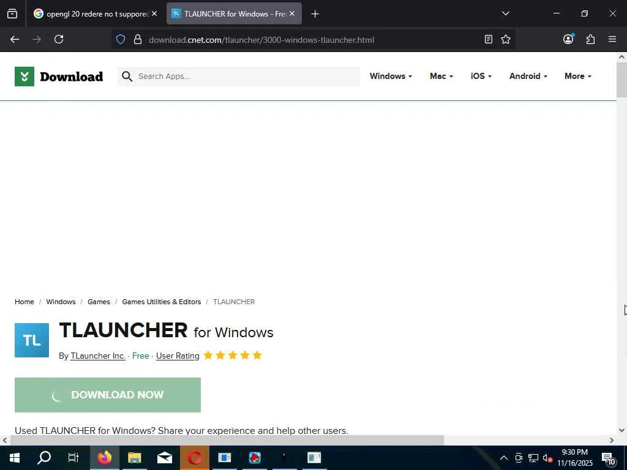Switch to Firefox in the taskbar

point(104,458)
